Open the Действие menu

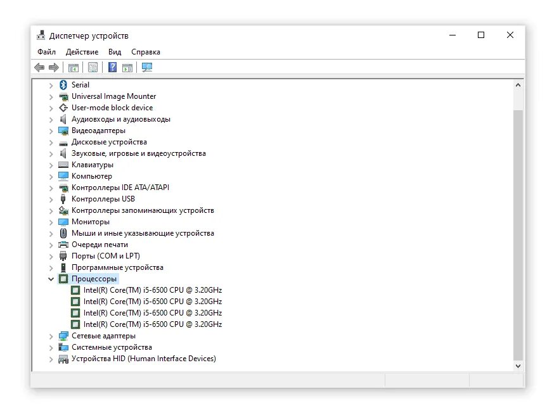[82, 52]
